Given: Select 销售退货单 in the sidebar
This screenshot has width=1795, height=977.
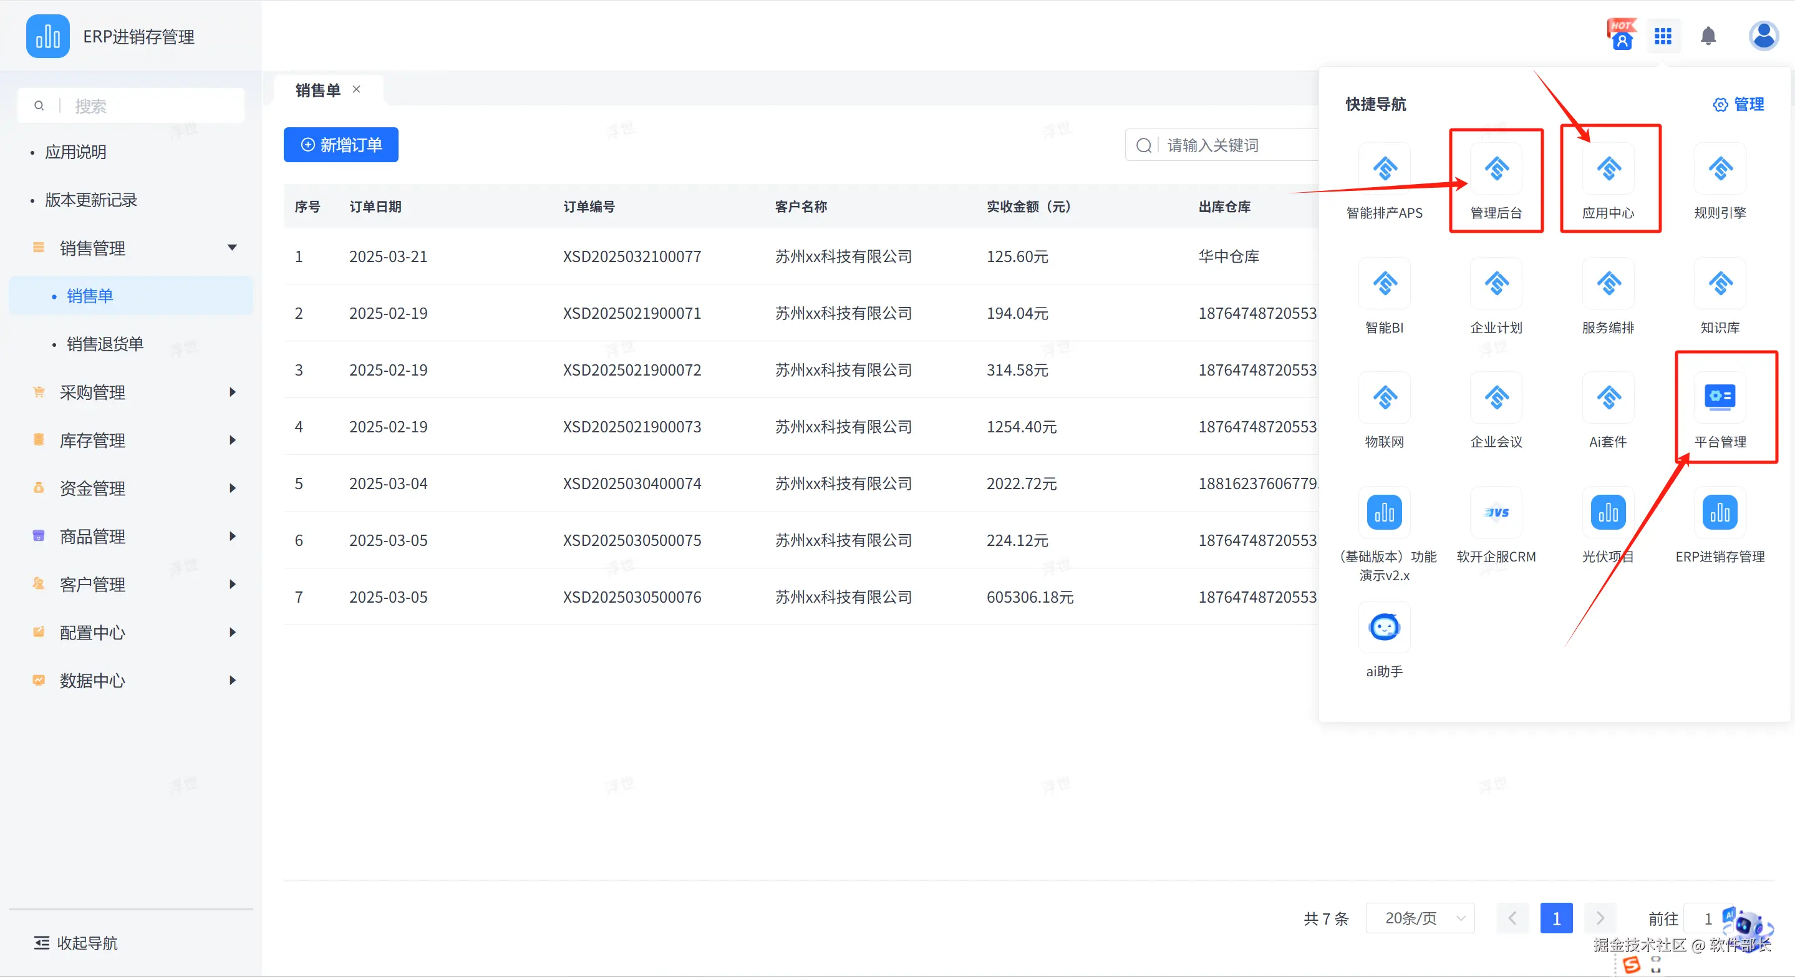Looking at the screenshot, I should (x=105, y=344).
